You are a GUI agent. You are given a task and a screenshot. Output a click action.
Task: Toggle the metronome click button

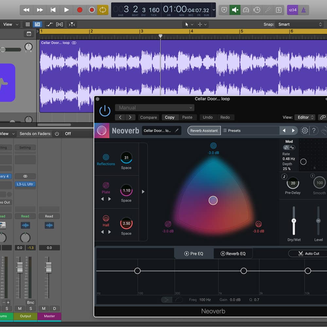(303, 10)
